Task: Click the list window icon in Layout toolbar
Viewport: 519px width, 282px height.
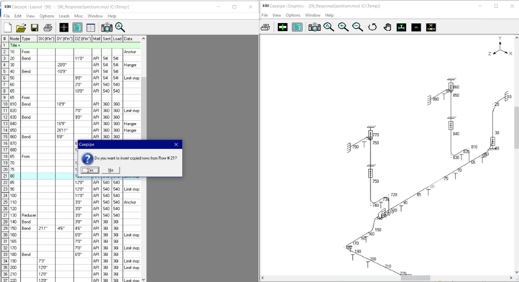Action: [91, 27]
